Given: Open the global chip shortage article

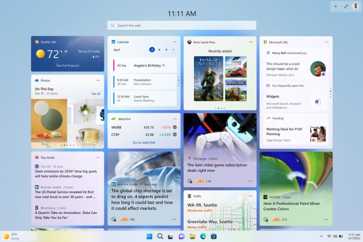Looking at the screenshot, I should click(x=142, y=199).
